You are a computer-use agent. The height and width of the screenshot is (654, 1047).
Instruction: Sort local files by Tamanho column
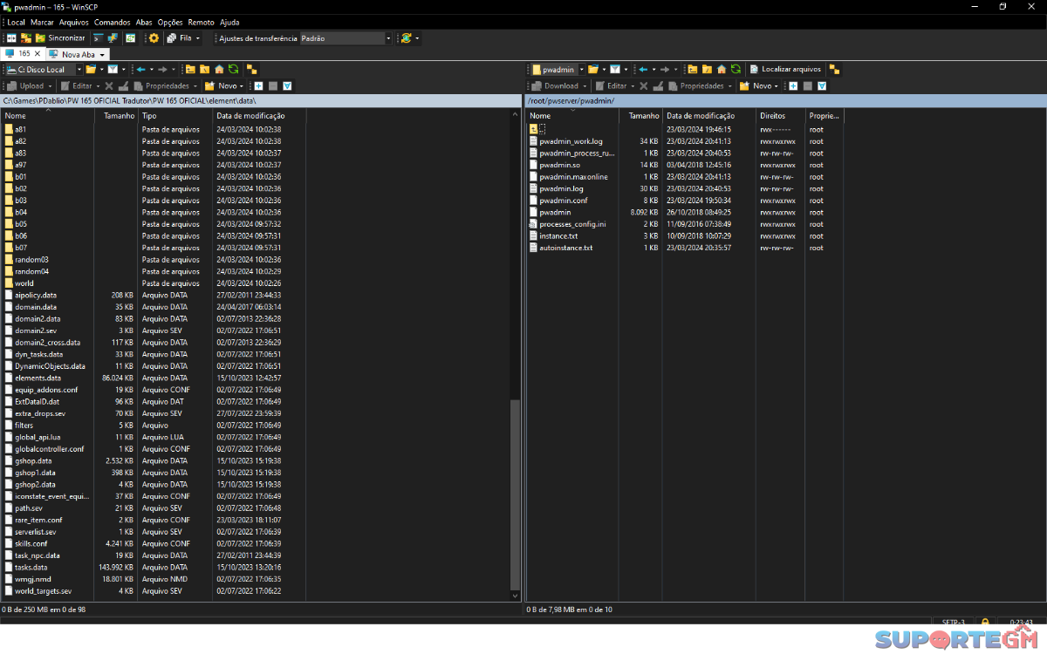coord(119,115)
